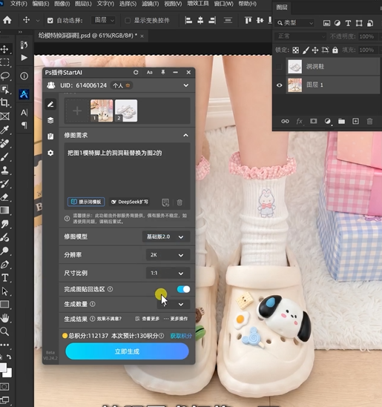Show the 洞洞鞋 layer visibility box

click(x=279, y=67)
